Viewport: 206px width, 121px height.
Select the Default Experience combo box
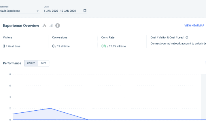click(x=17, y=11)
